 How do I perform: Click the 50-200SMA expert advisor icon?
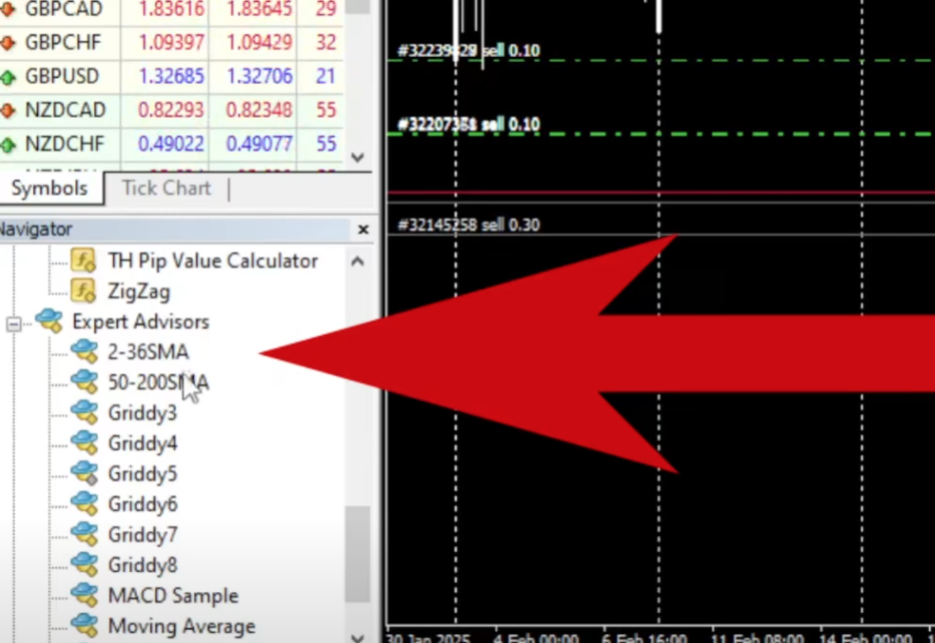coord(84,381)
